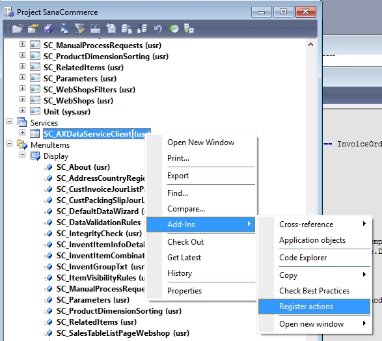Choose Print... in the context menu
Screen dimensions: 382x341
[200, 158]
